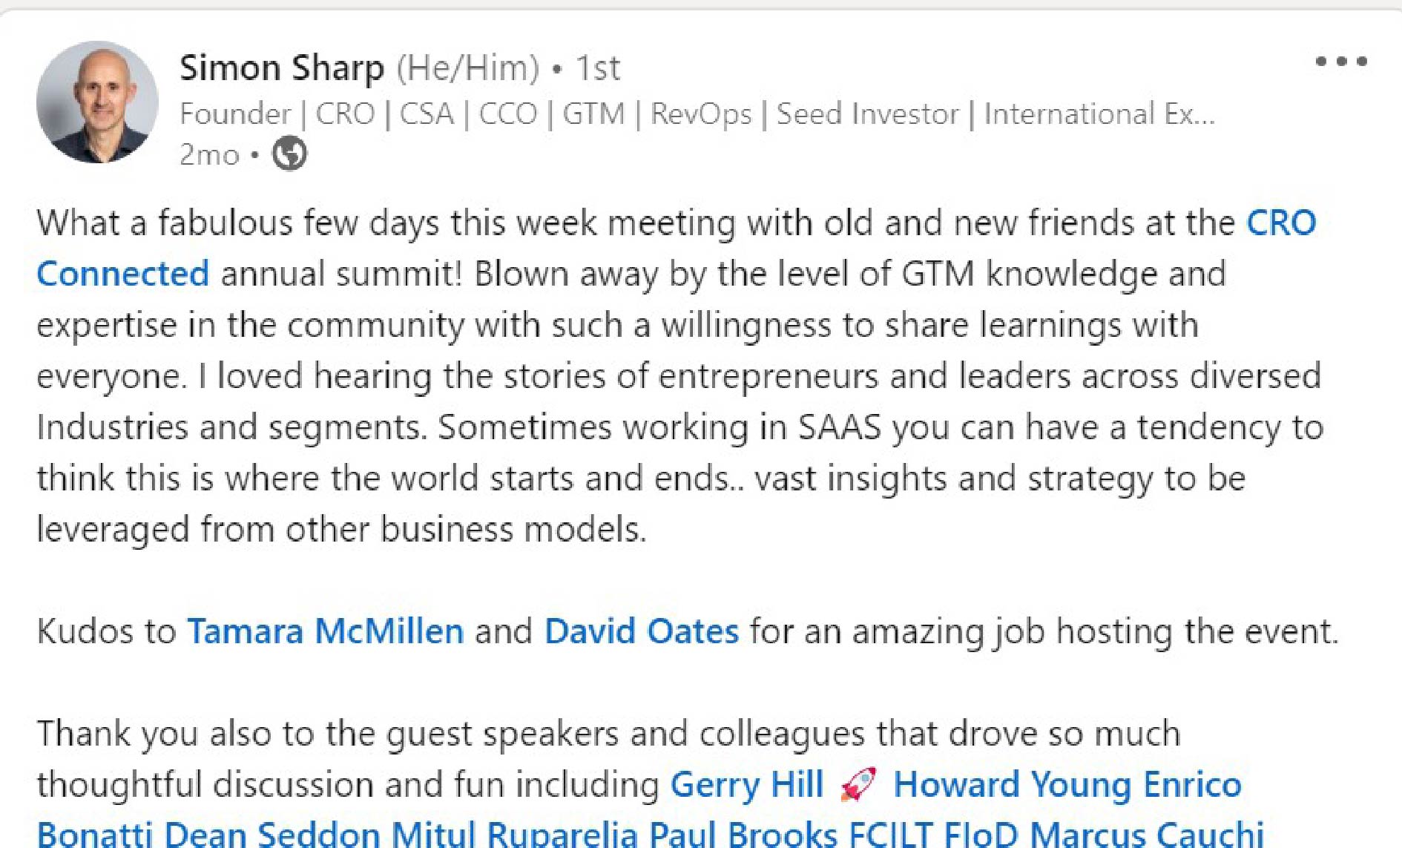Click the (He/Him) pronoun label

click(468, 68)
